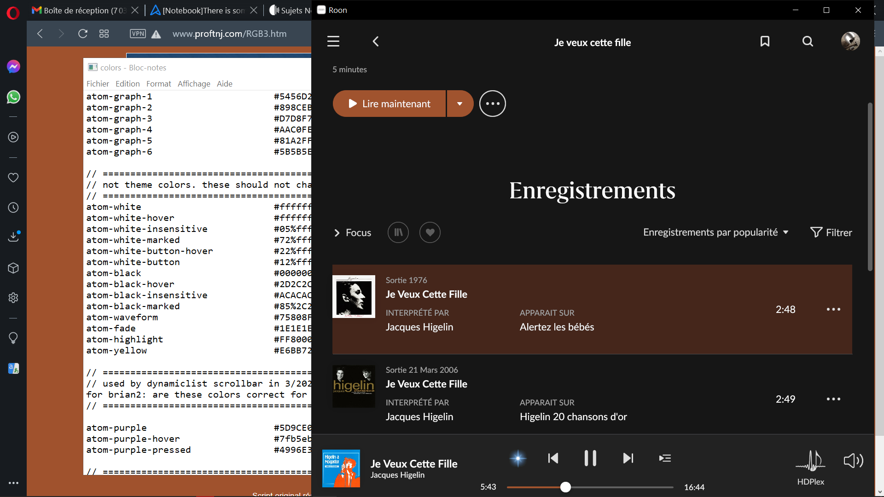Viewport: 884px width, 497px height.
Task: Open the Edition menu in Bloc-notes
Action: pyautogui.click(x=128, y=84)
